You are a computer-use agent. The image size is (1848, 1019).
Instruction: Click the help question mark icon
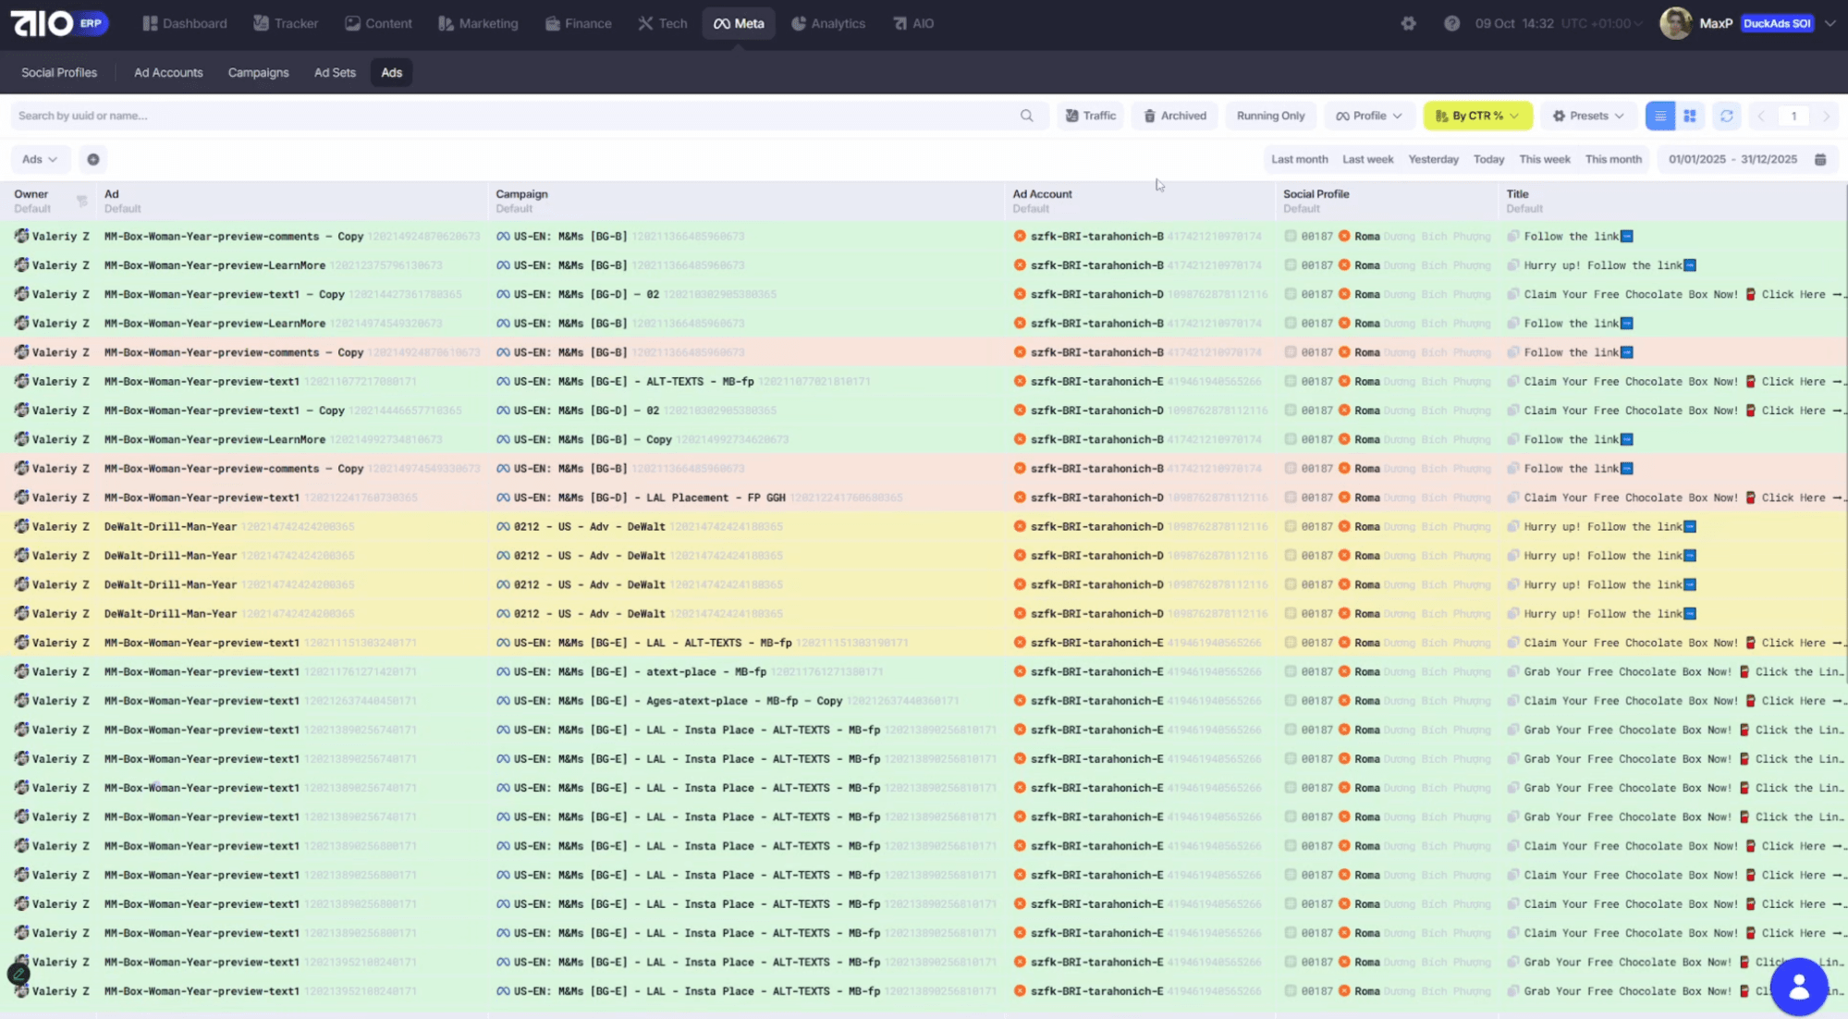point(1451,23)
